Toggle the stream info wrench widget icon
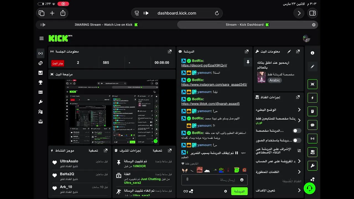 [313, 166]
